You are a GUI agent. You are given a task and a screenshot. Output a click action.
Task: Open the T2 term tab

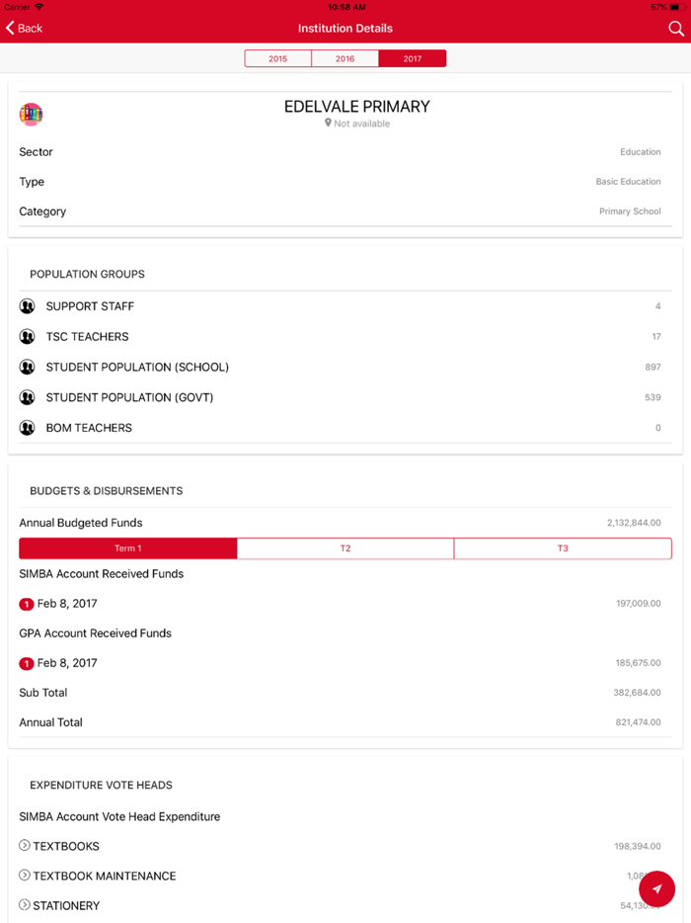345,548
